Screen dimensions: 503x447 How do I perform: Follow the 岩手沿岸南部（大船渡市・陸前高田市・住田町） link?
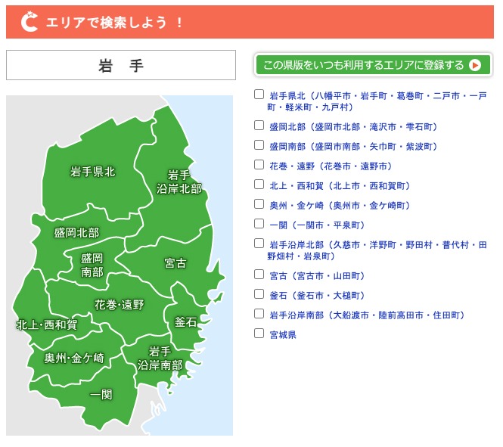point(367,315)
